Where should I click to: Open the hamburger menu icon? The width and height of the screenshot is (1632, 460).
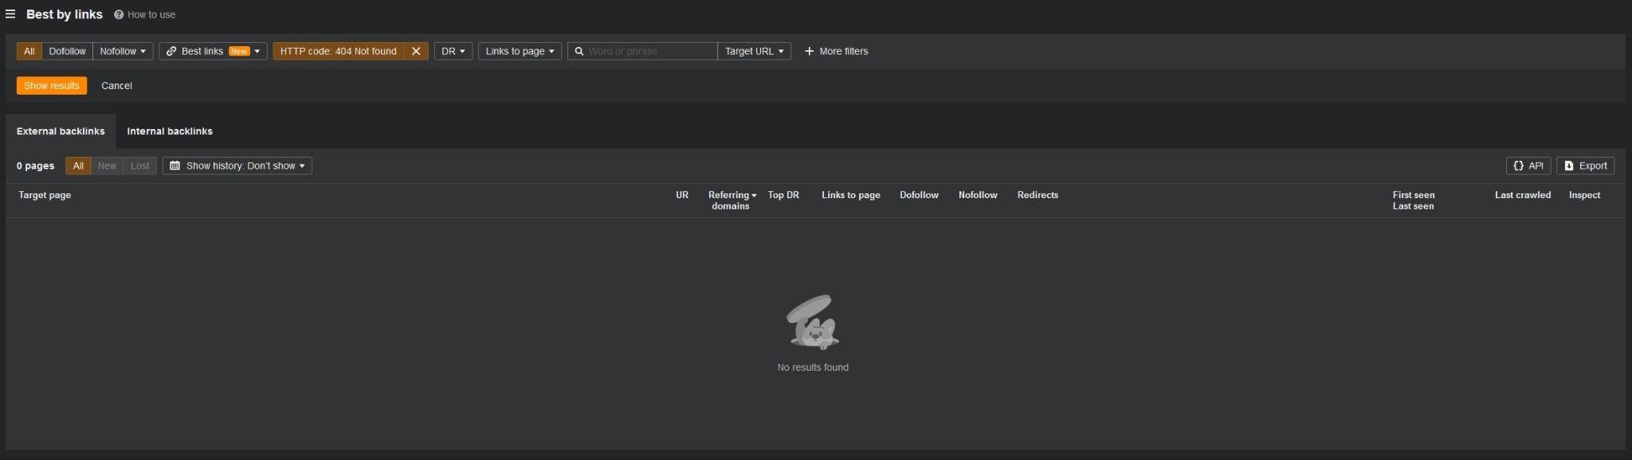(x=10, y=14)
